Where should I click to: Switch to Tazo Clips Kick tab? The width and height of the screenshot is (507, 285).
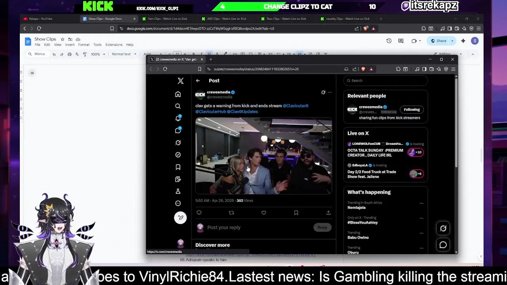click(286, 19)
